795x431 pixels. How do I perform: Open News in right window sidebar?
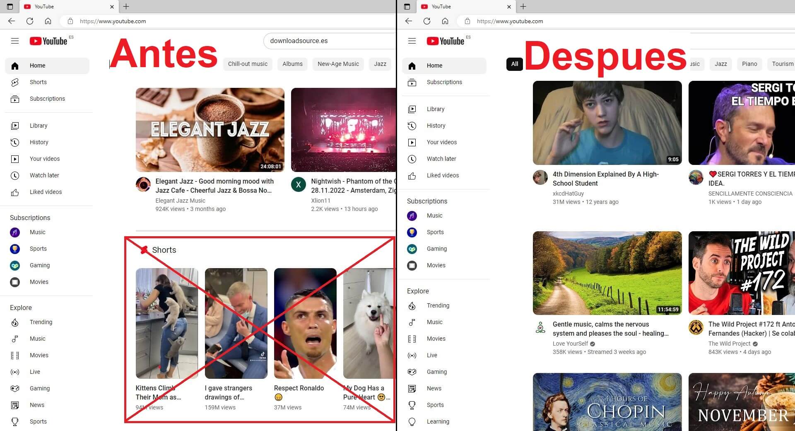point(444,388)
